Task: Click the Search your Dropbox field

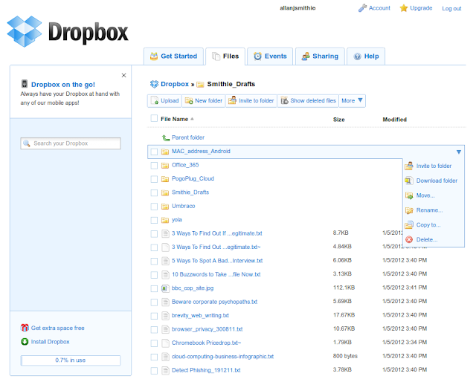Action: [71, 143]
